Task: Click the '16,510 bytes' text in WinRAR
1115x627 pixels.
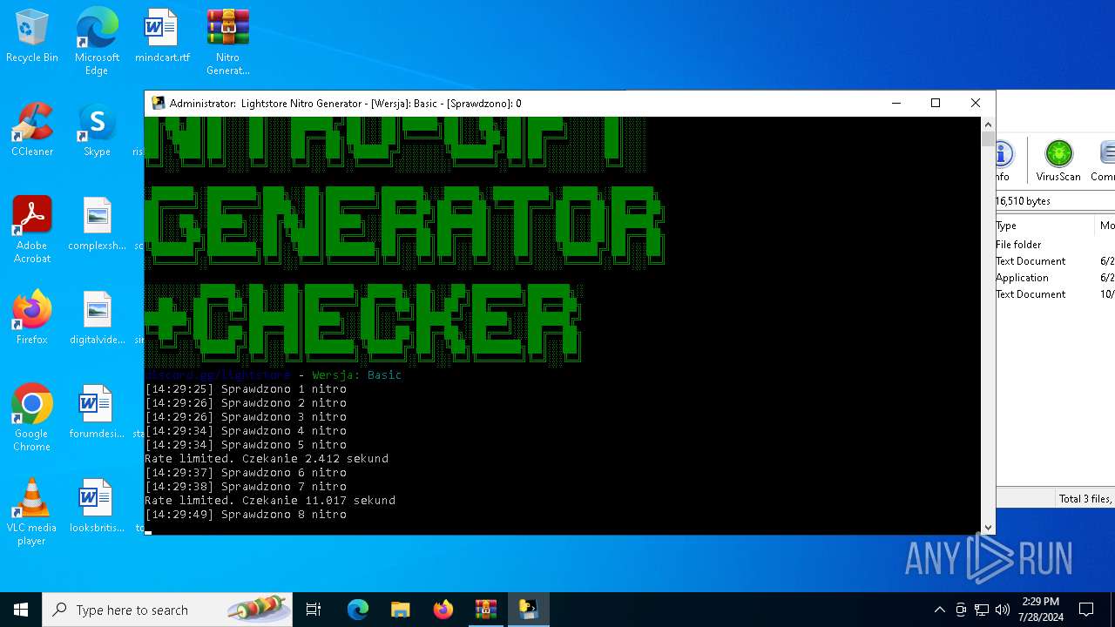Action: click(x=1023, y=201)
